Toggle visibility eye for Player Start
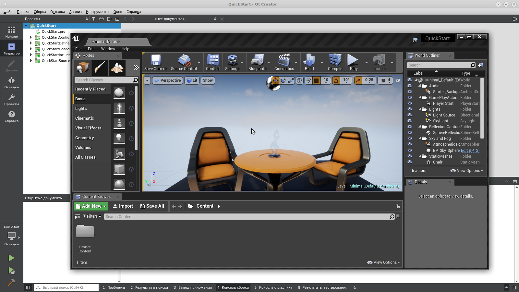 click(x=410, y=103)
